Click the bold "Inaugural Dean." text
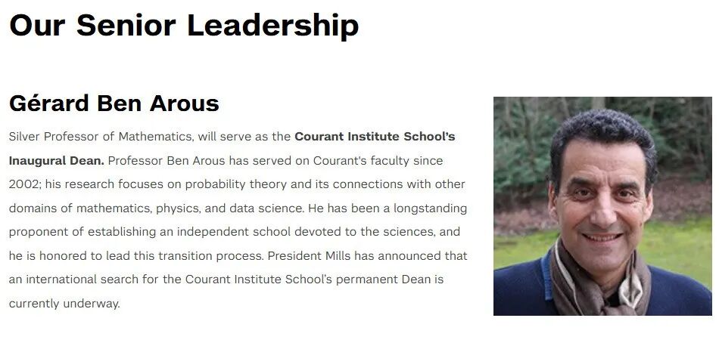This screenshot has width=719, height=349. tap(57, 161)
